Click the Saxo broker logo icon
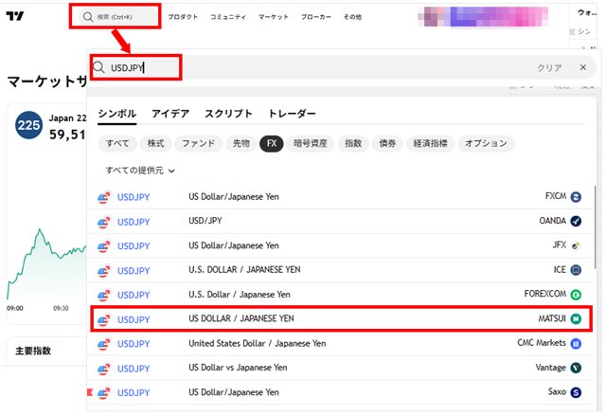This screenshot has width=606, height=416. [576, 392]
